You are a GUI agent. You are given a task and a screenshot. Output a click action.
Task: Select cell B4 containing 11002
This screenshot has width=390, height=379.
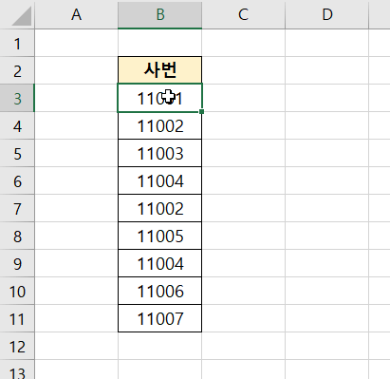tap(159, 125)
